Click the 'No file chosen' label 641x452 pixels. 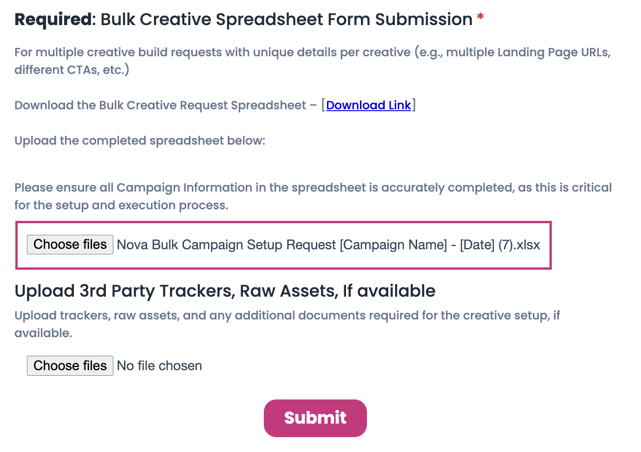(x=159, y=366)
